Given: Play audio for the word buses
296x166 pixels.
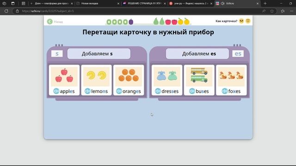Looking at the screenshot, I should tap(192, 91).
